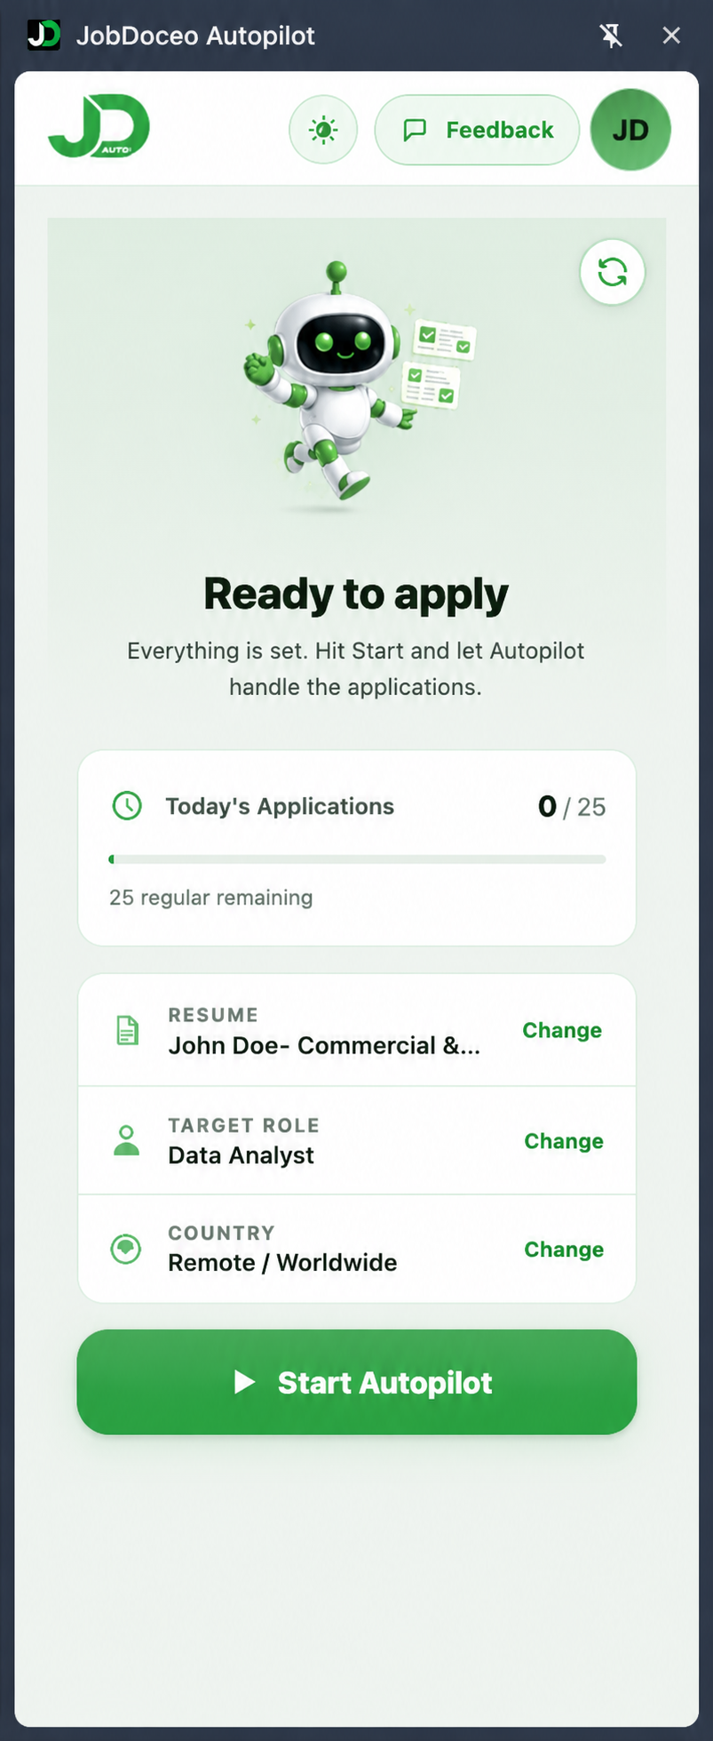
Task: Click the Target Role person icon
Action: point(127,1140)
